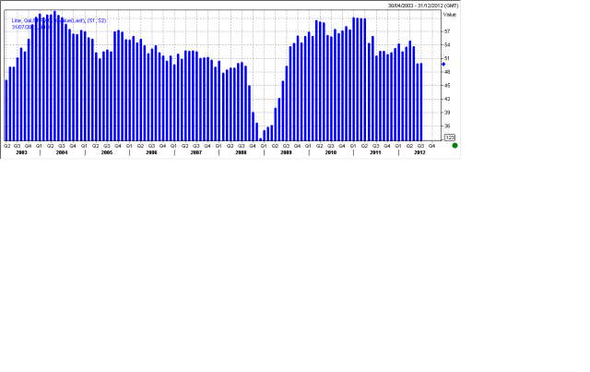Viewport: 590px width, 372px height.
Task: Select the 2006 year label on axis
Action: click(151, 152)
